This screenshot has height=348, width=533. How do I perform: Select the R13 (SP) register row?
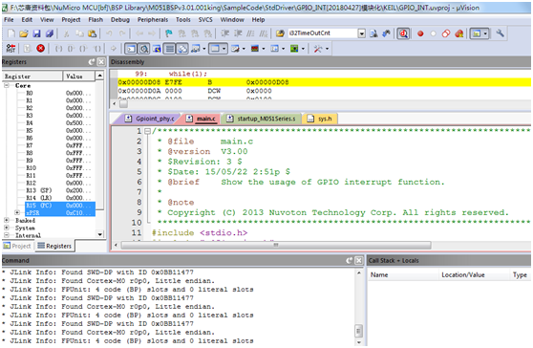pos(60,190)
